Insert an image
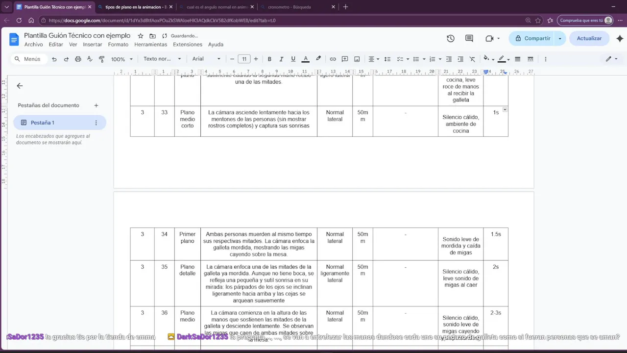Image resolution: width=627 pixels, height=353 pixels. 357,59
